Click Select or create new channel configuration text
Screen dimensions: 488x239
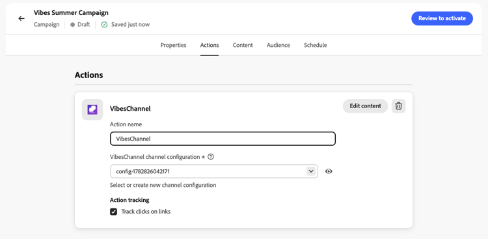(163, 185)
